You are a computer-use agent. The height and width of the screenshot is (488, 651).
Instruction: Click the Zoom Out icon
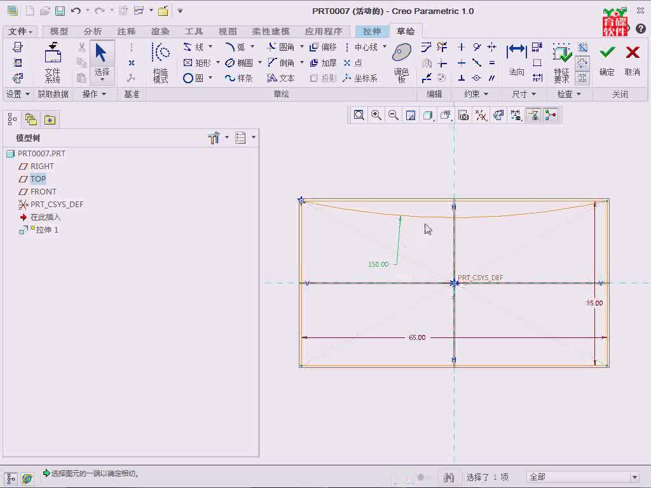click(x=393, y=115)
